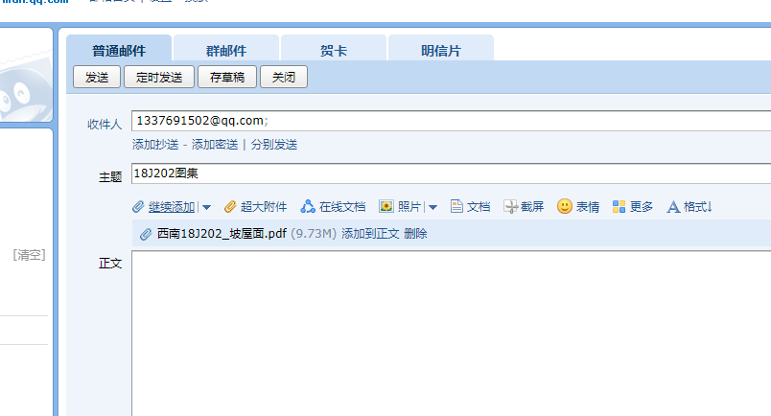Switch to the 普通邮件 tab
The image size is (771, 416).
tap(119, 49)
